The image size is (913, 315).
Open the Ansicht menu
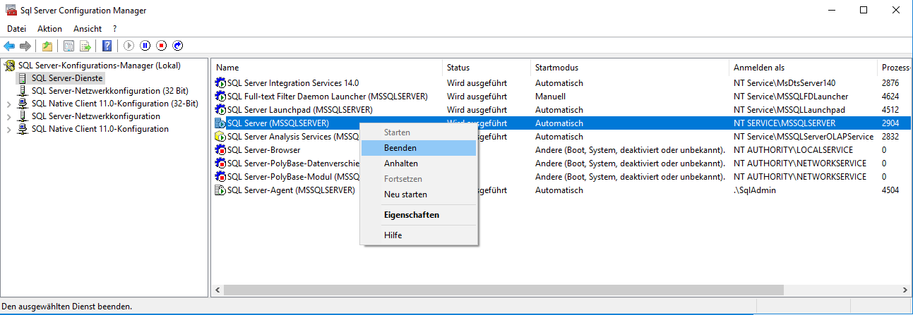pyautogui.click(x=88, y=29)
